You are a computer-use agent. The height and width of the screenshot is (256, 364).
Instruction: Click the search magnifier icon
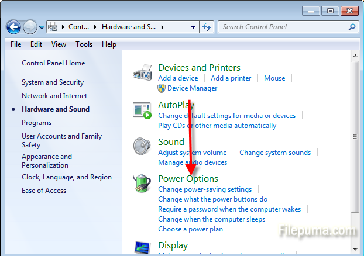click(352, 27)
